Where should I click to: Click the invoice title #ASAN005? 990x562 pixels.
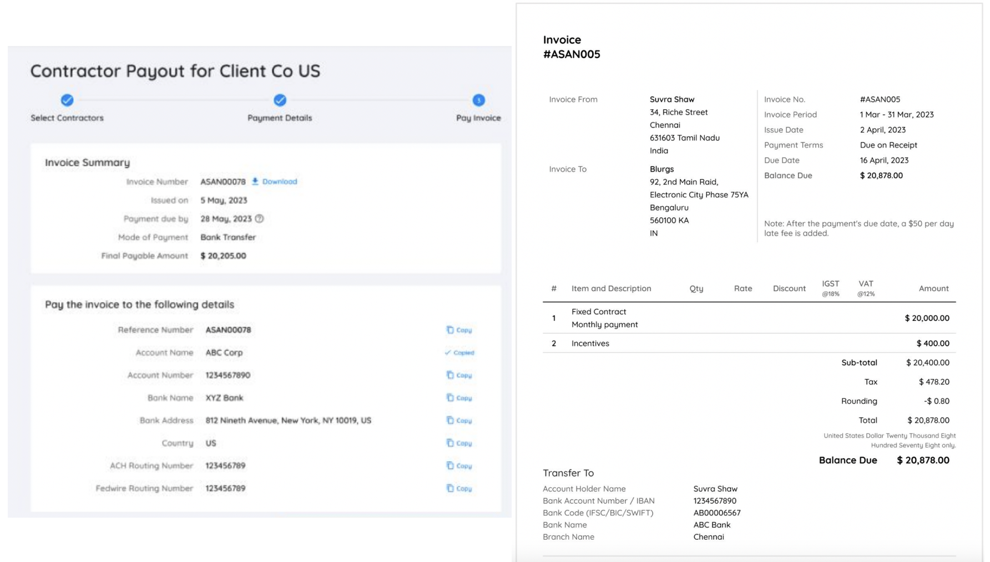click(571, 54)
